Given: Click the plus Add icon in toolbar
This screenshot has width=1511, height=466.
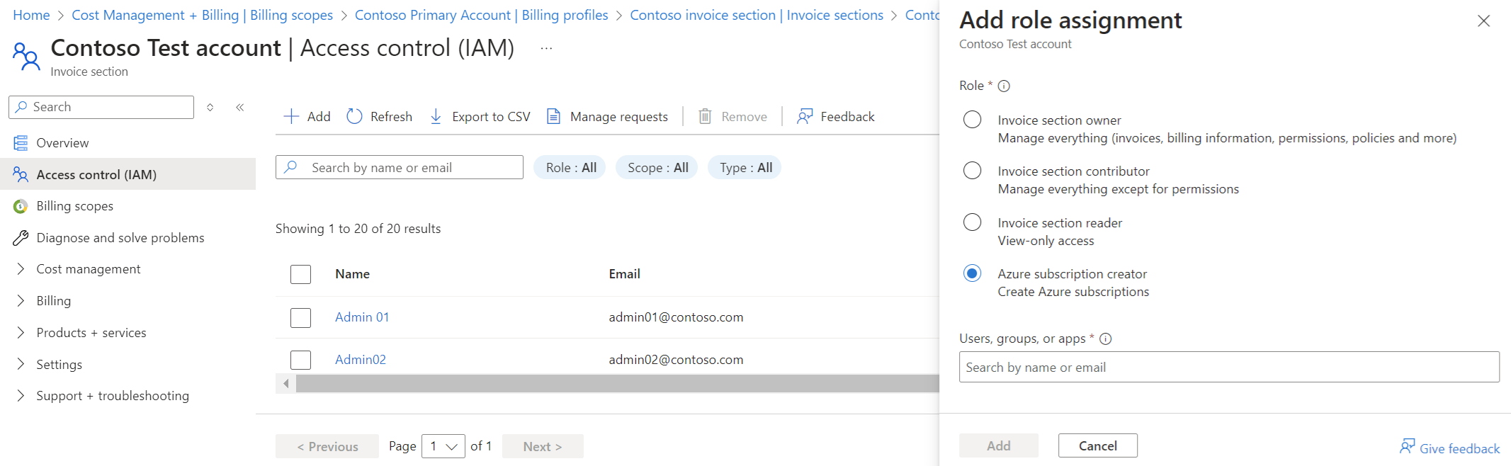Looking at the screenshot, I should point(291,117).
